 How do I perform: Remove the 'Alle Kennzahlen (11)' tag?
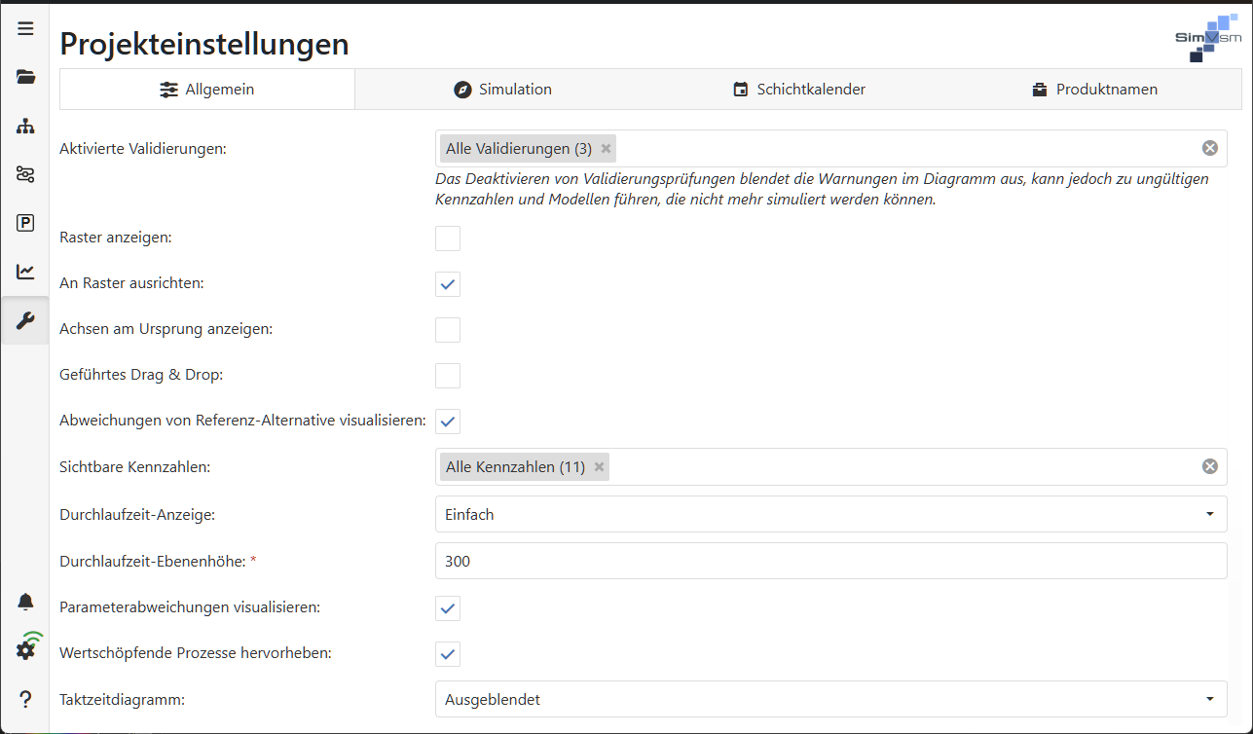(599, 467)
